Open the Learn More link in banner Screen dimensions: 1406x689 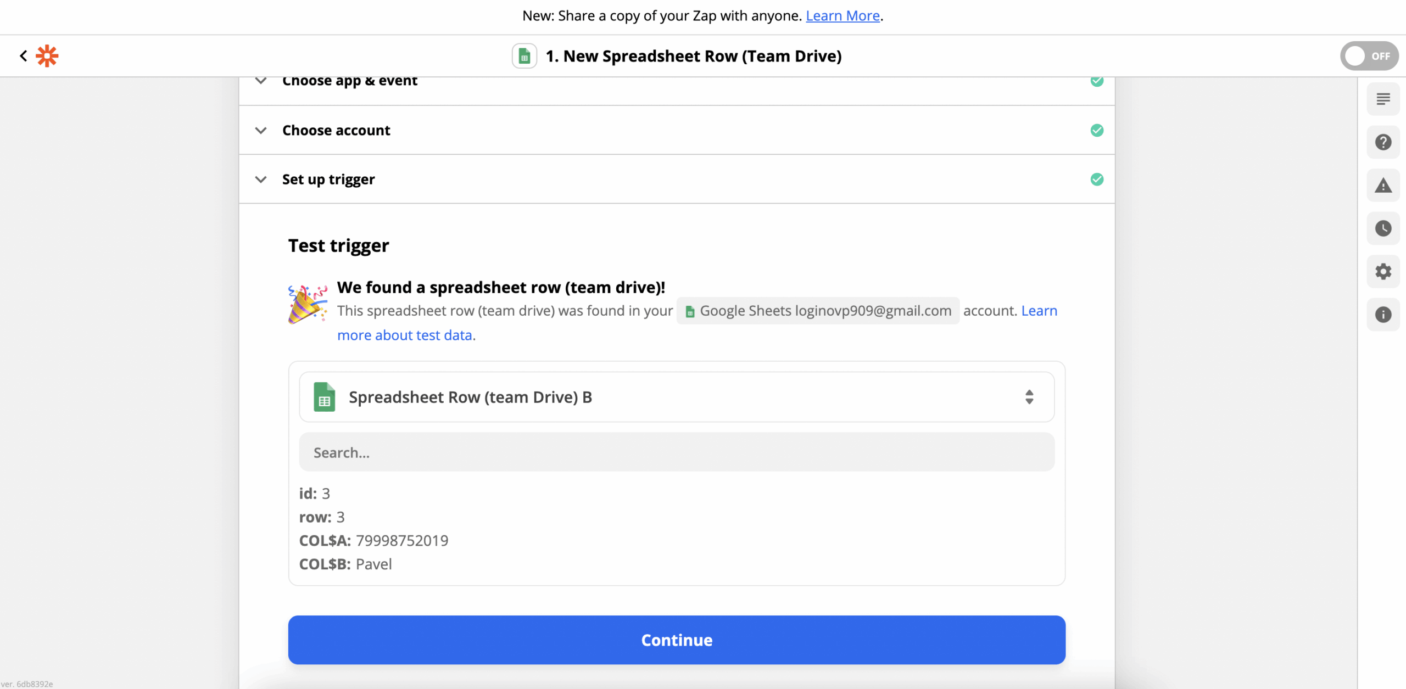coord(843,16)
